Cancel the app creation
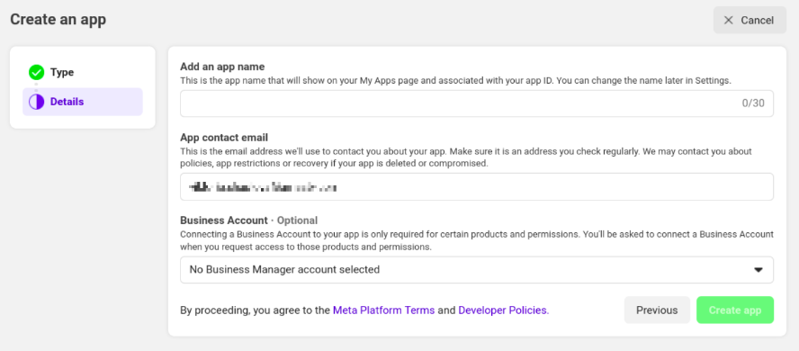Screen dimensions: 799x351 tap(750, 20)
